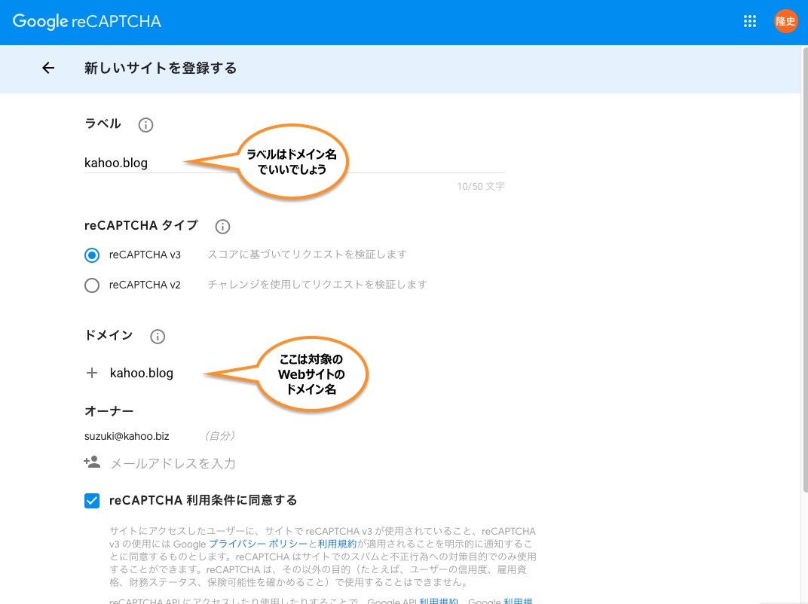The height and width of the screenshot is (604, 808).
Task: Focus the ドメイン field showing kahoo.blog
Action: tap(142, 373)
